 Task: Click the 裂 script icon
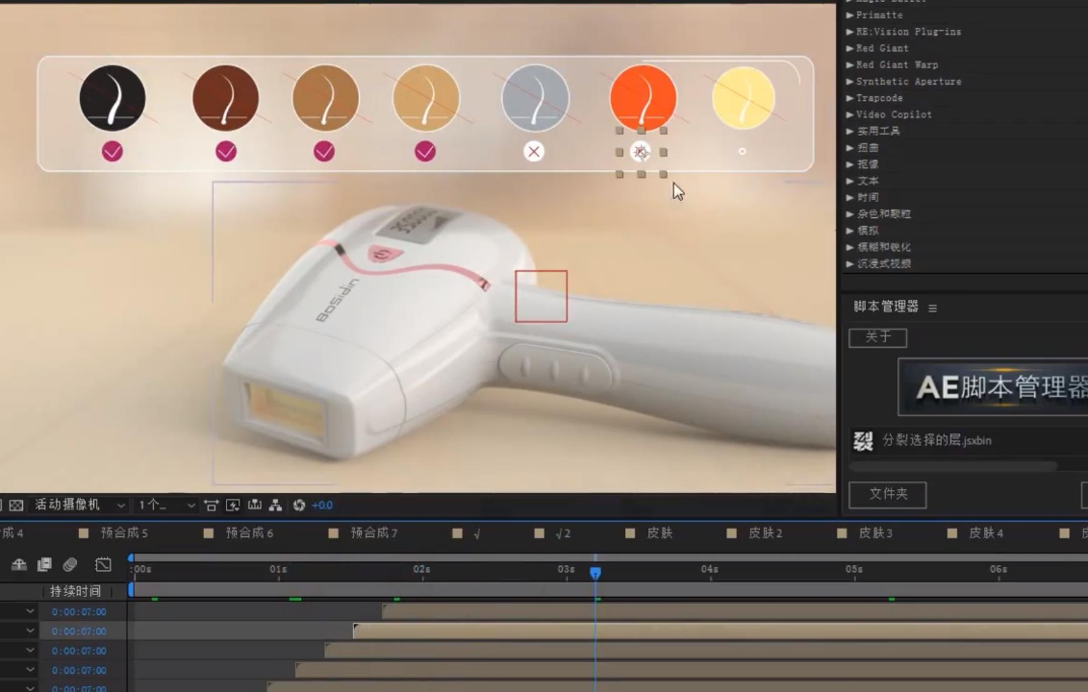863,440
